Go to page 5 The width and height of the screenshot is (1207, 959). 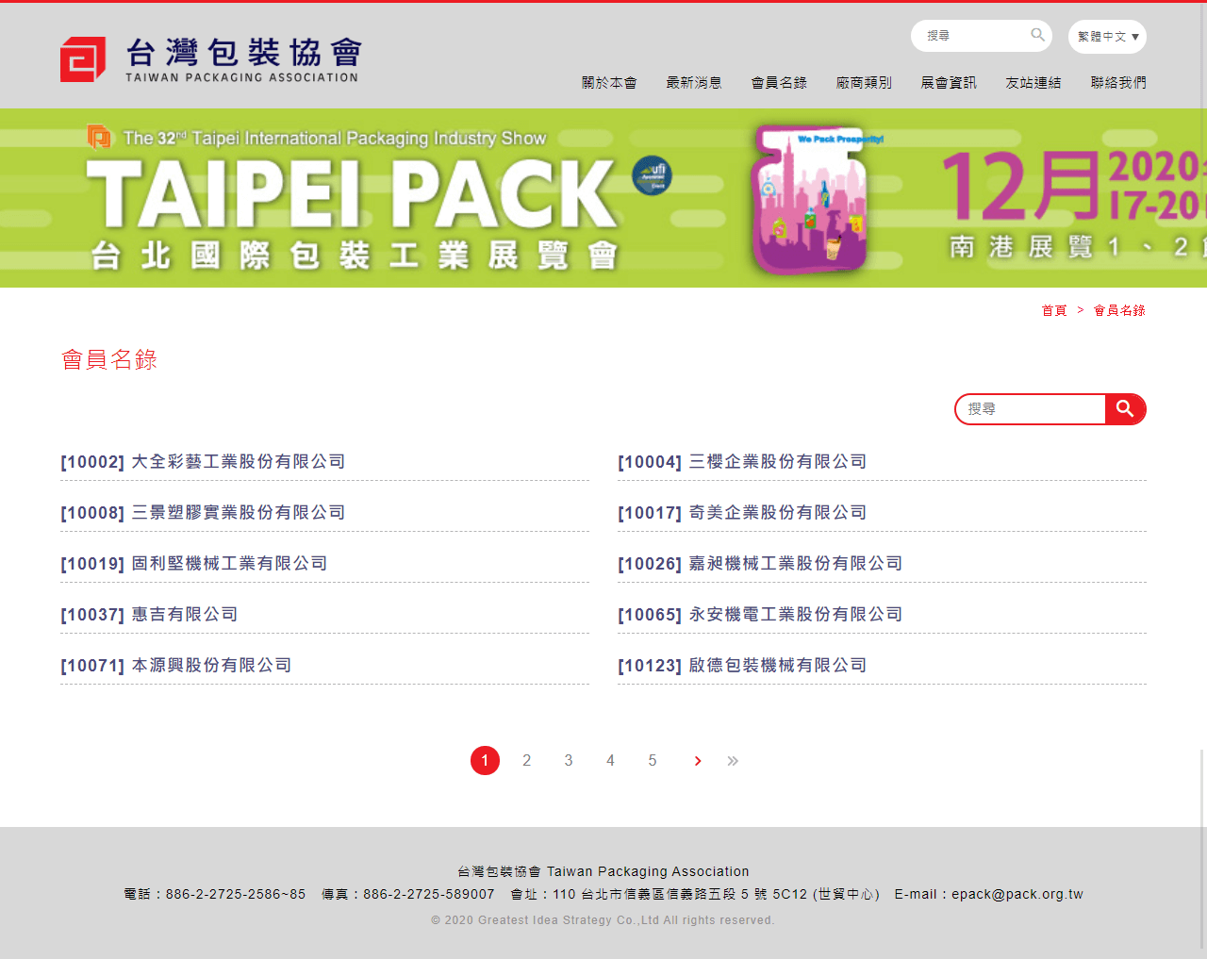[x=653, y=760]
